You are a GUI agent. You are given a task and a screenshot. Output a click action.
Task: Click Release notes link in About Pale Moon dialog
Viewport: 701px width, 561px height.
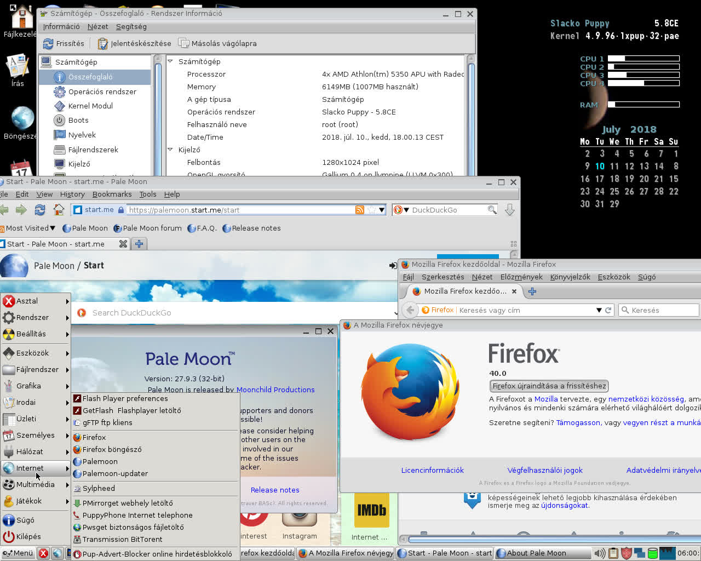275,490
